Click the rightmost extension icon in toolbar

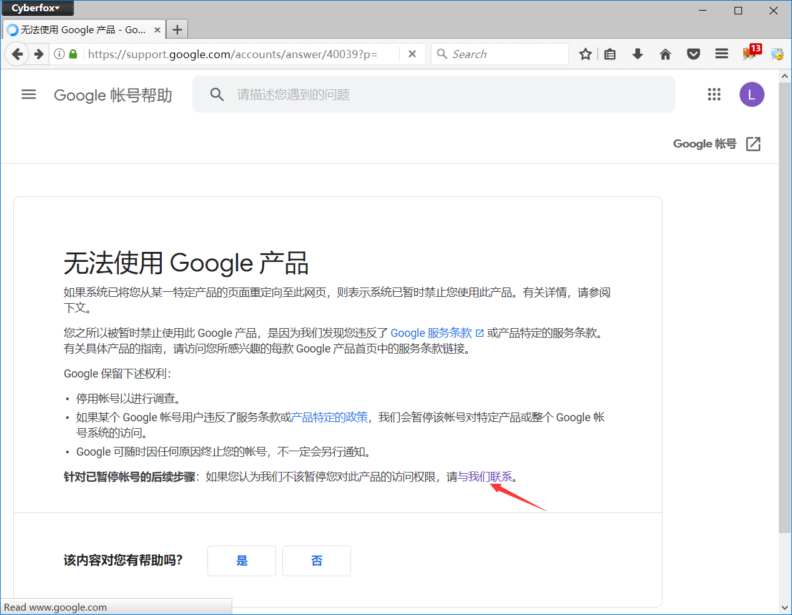point(777,54)
